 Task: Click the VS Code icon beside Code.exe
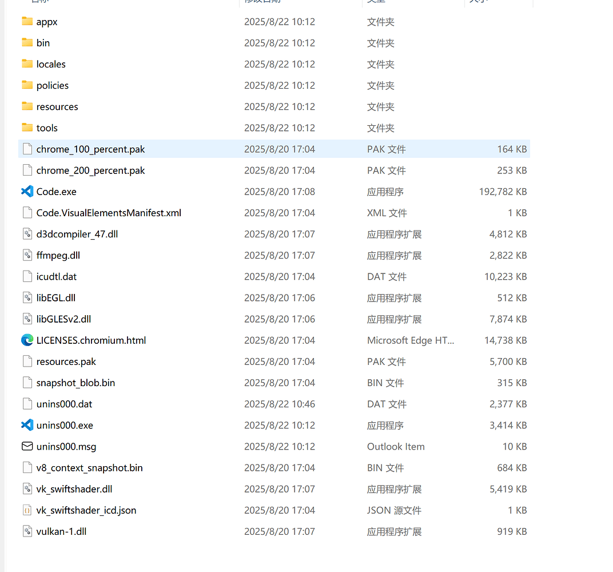coord(27,192)
